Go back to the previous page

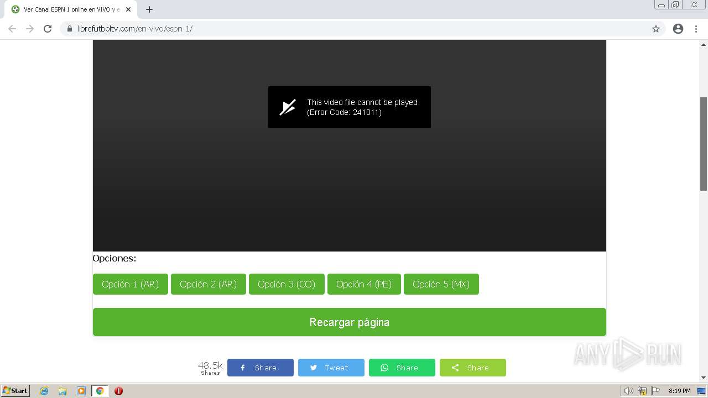pos(12,29)
